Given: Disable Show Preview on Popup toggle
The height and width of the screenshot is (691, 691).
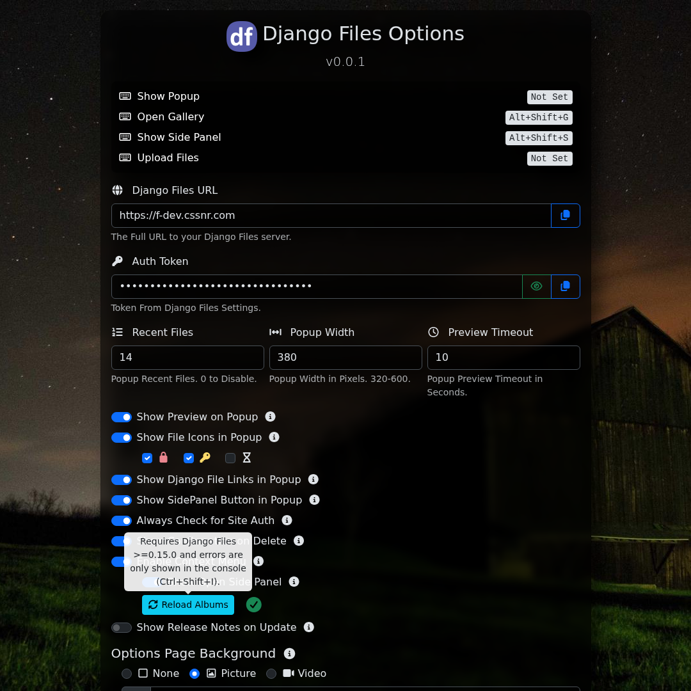Looking at the screenshot, I should coord(122,417).
